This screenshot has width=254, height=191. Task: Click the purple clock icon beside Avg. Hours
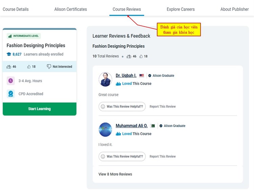[11, 81]
